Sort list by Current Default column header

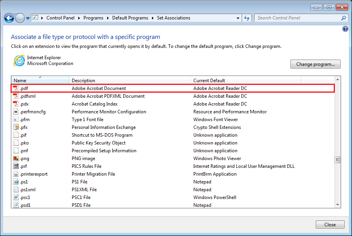click(246, 80)
